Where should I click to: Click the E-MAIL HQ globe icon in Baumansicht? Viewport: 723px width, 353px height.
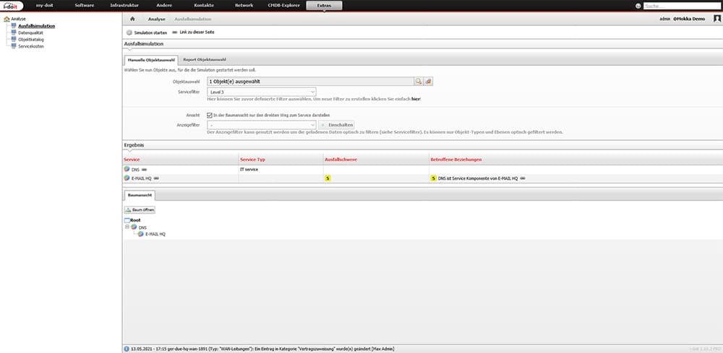pos(141,234)
